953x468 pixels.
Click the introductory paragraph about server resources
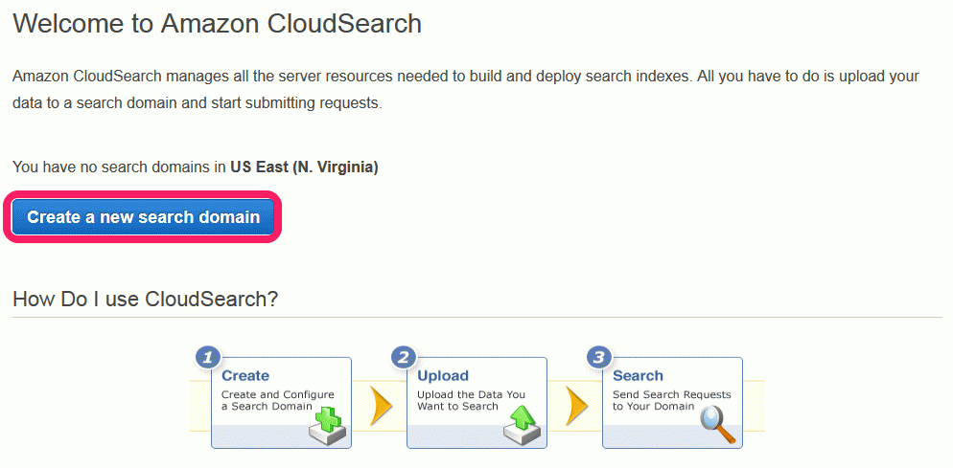click(x=466, y=90)
